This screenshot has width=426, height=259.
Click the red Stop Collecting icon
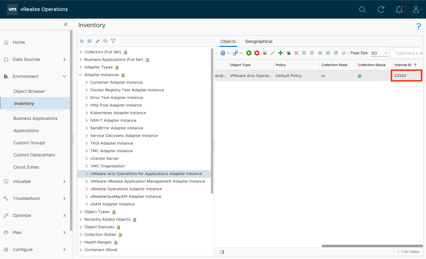pos(257,53)
